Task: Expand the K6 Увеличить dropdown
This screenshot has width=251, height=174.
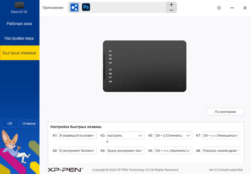Action: click(173, 151)
